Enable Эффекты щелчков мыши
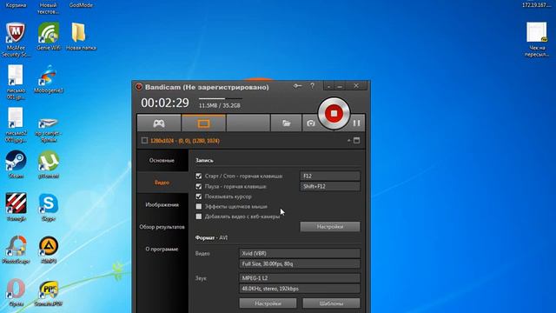Viewport: 556px width, 313px height. click(x=199, y=206)
